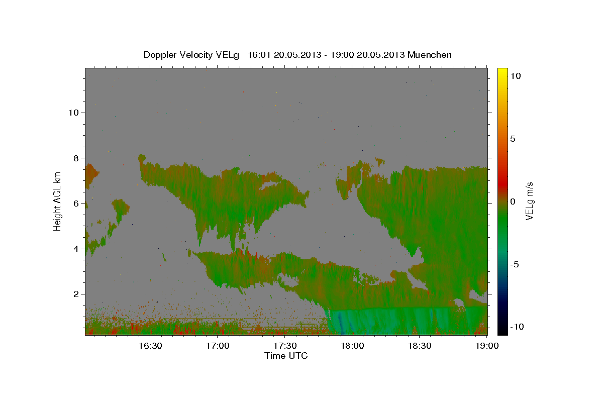Click the colorbar label '5'
This screenshot has width=603, height=402.
coord(513,139)
